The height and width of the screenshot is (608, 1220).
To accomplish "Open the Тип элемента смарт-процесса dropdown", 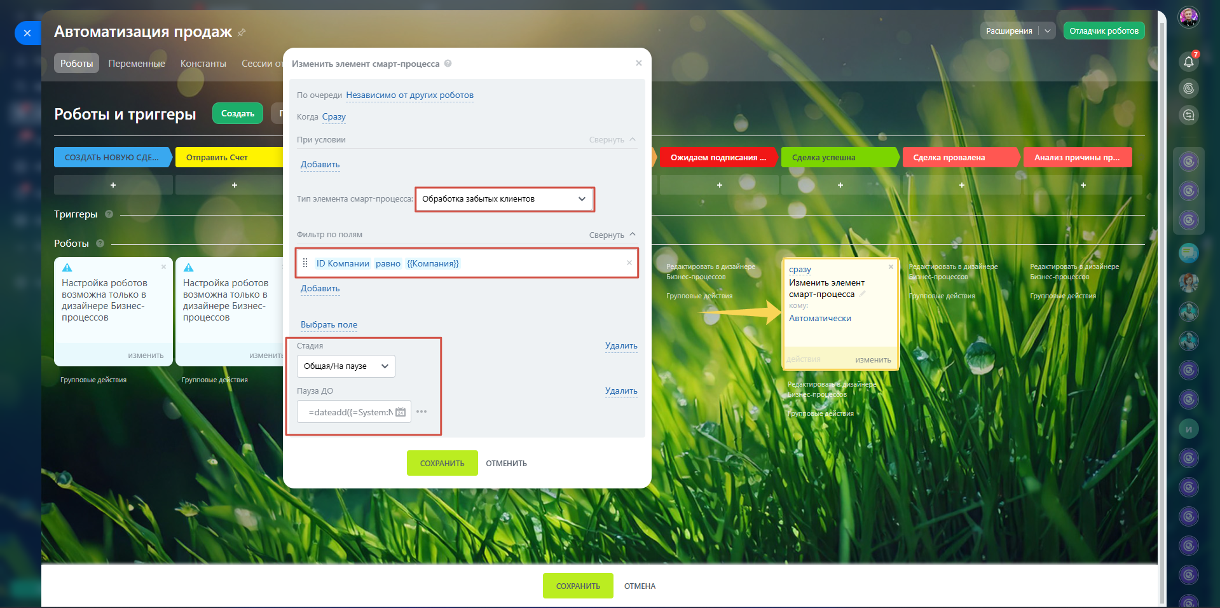I will (504, 199).
